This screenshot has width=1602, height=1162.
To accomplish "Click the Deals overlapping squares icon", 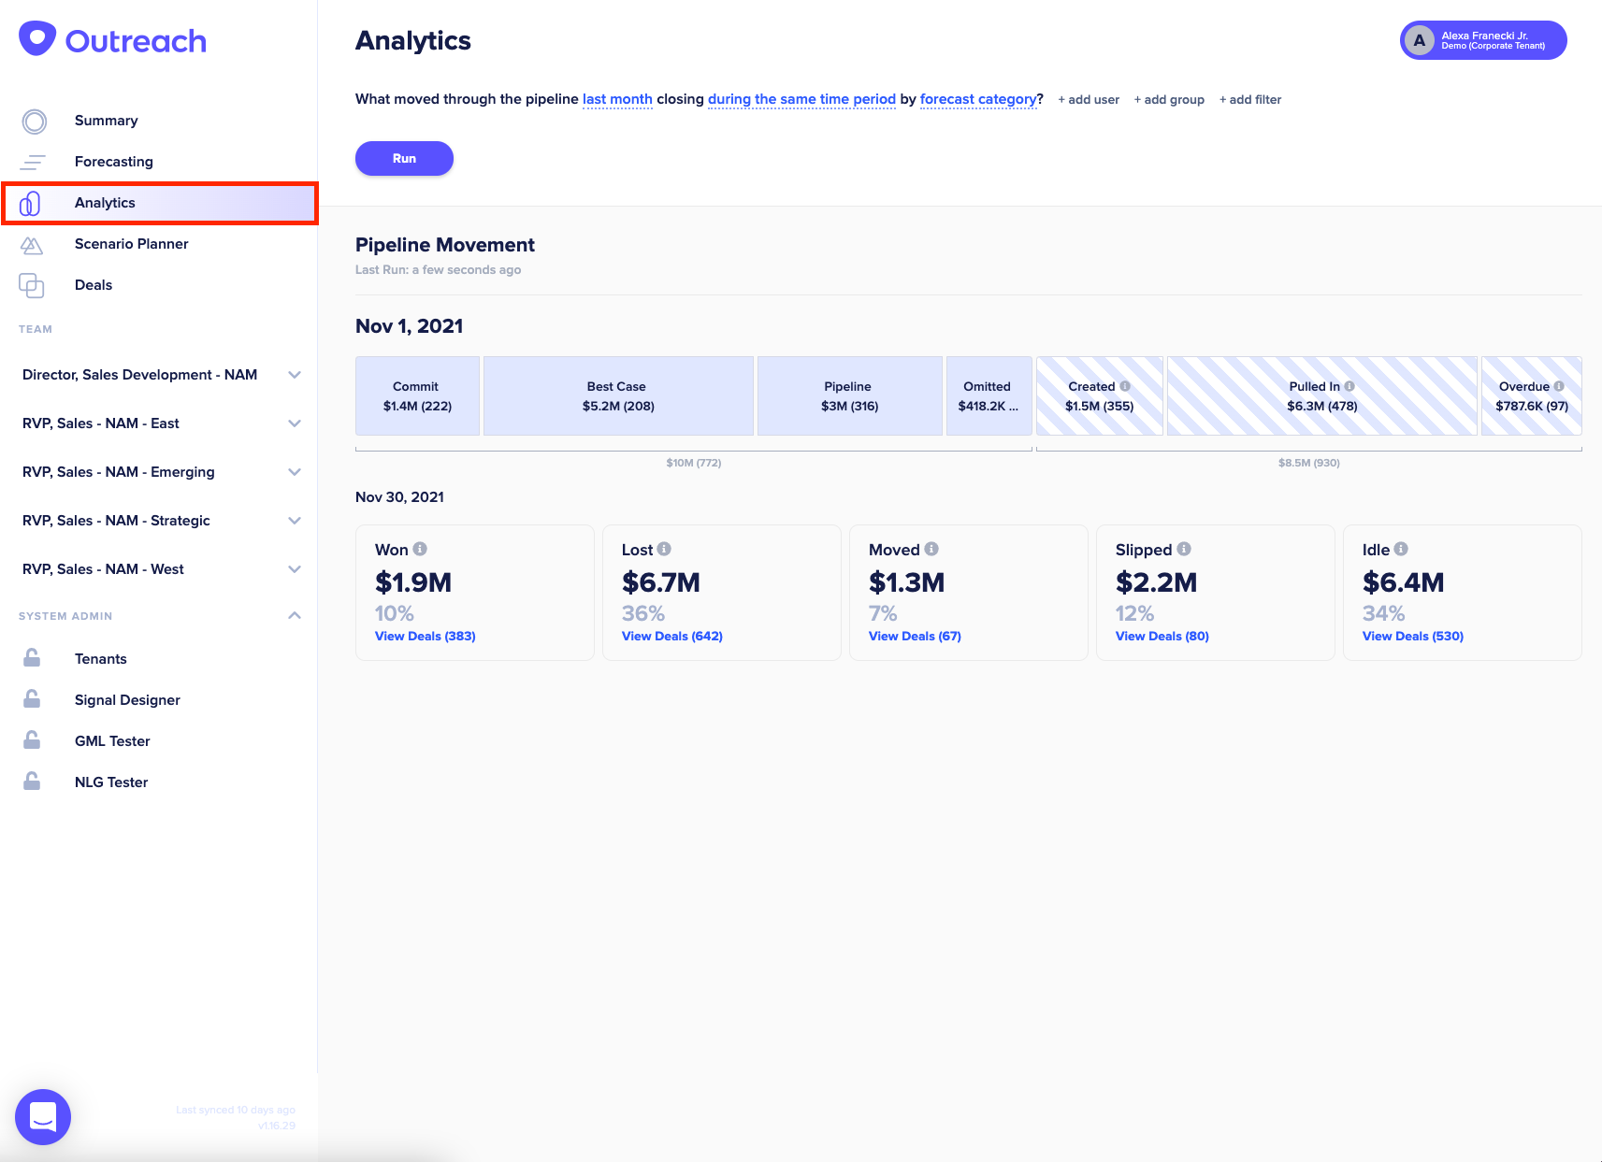I will pos(32,285).
